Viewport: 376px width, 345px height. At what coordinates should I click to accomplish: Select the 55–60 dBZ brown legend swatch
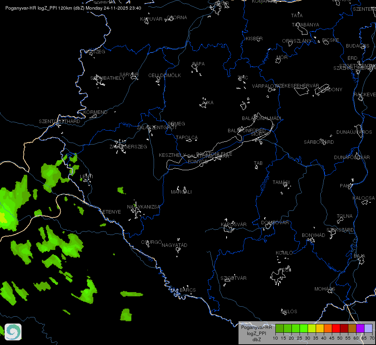[352, 328]
